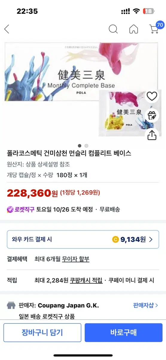The image size is (166, 360).
Task: Open the shopping cart icon
Action: pos(154,29)
